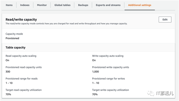The width and height of the screenshot is (179, 101).
Task: Click the Provisioned capacity mode value
Action: pyautogui.click(x=12, y=38)
